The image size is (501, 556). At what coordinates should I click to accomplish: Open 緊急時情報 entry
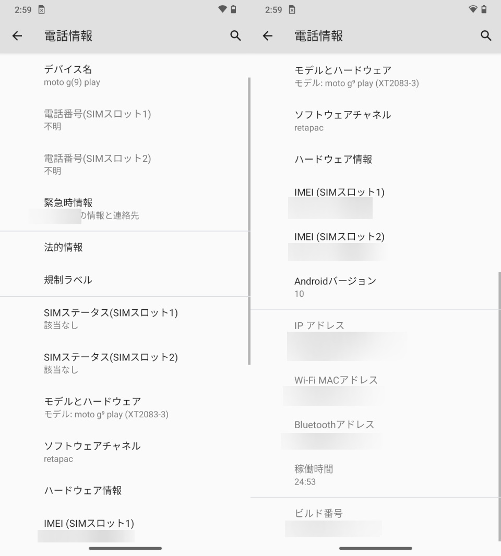point(124,209)
